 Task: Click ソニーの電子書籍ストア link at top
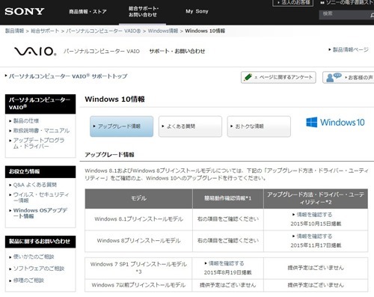[347, 3]
